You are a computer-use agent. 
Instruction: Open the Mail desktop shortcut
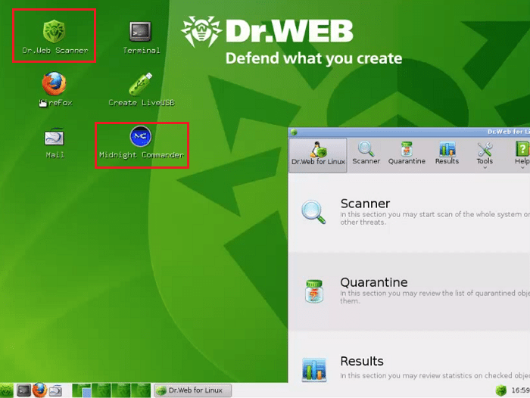click(55, 142)
